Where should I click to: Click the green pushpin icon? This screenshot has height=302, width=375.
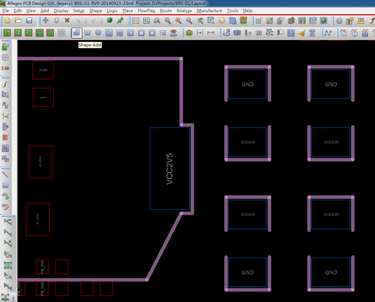tap(120, 21)
